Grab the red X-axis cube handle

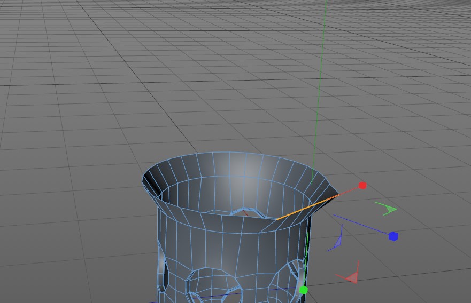[x=362, y=186]
